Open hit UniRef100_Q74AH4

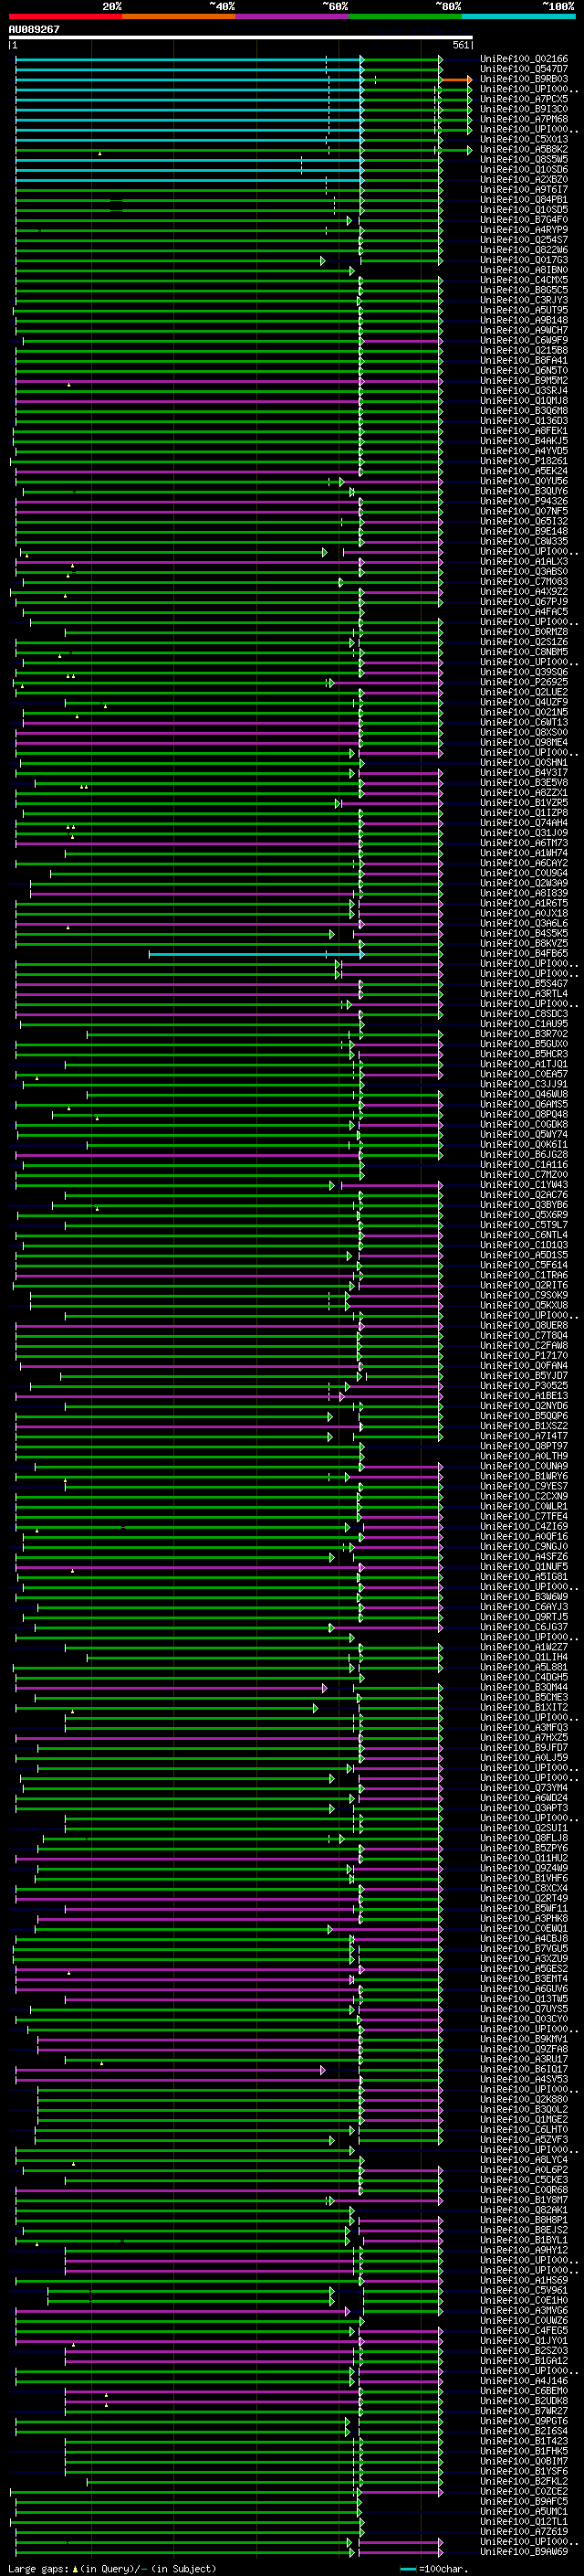pos(524,823)
